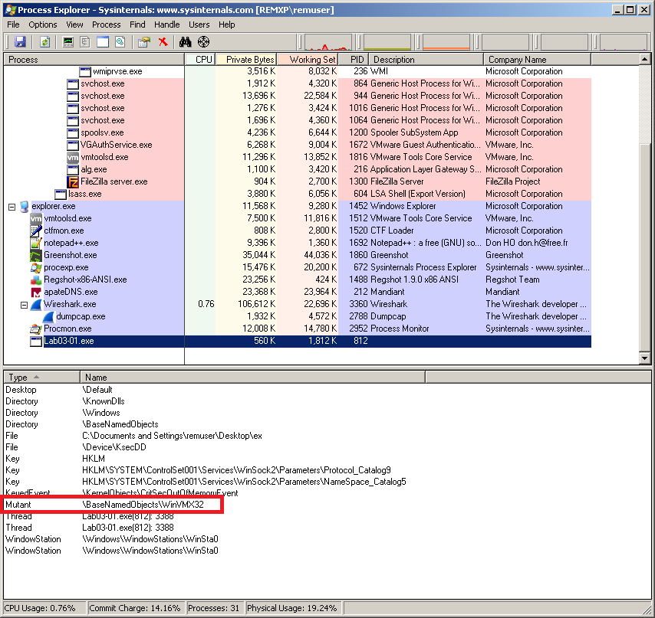
Task: Click the apateDNS Mandiant icon
Action: click(36, 292)
